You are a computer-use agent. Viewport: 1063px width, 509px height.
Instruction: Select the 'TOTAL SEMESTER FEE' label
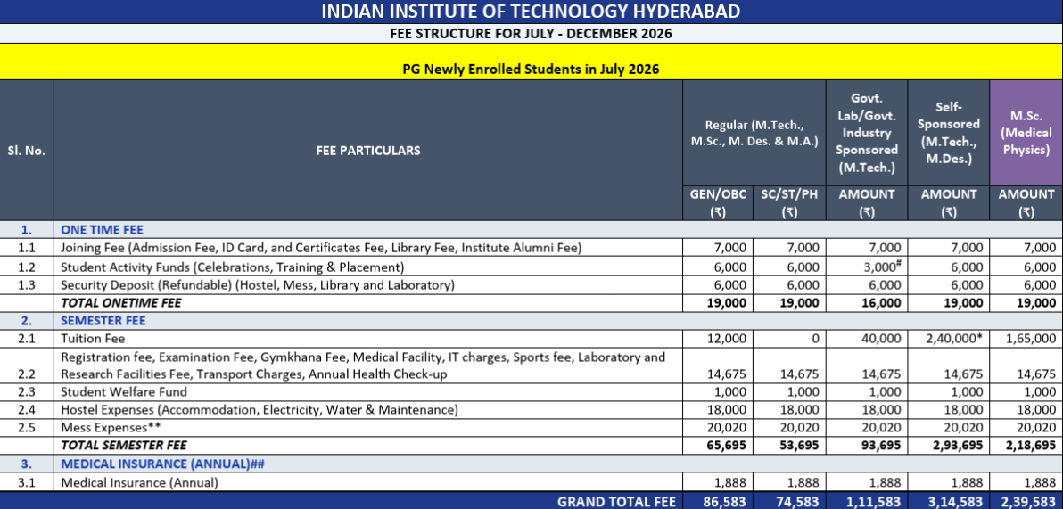coord(124,446)
